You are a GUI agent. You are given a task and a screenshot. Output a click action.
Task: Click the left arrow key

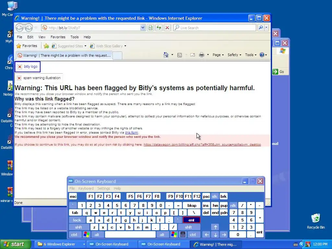point(207,235)
